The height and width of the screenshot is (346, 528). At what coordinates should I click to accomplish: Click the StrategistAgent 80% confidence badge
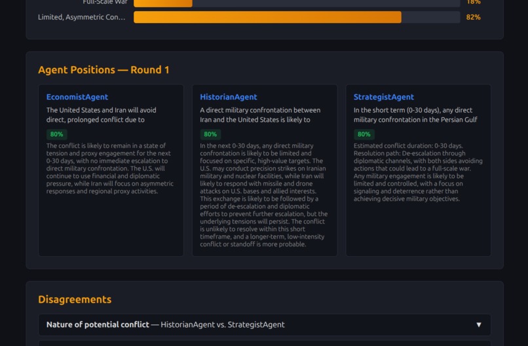(364, 134)
